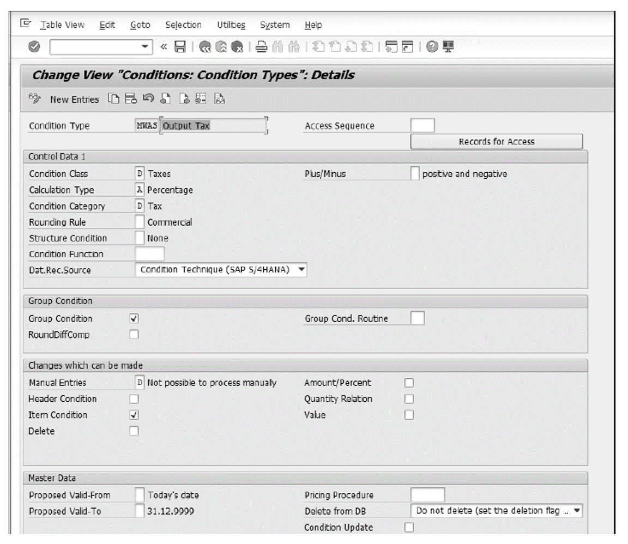The height and width of the screenshot is (544, 628).
Task: Click the Save floppy disk icon
Action: [180, 47]
